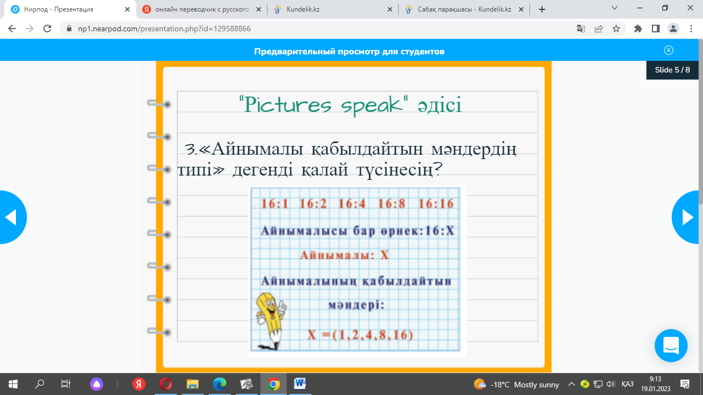Click the banner text "Предварительный просмотр для студентов"
703x395 pixels.
pos(349,52)
